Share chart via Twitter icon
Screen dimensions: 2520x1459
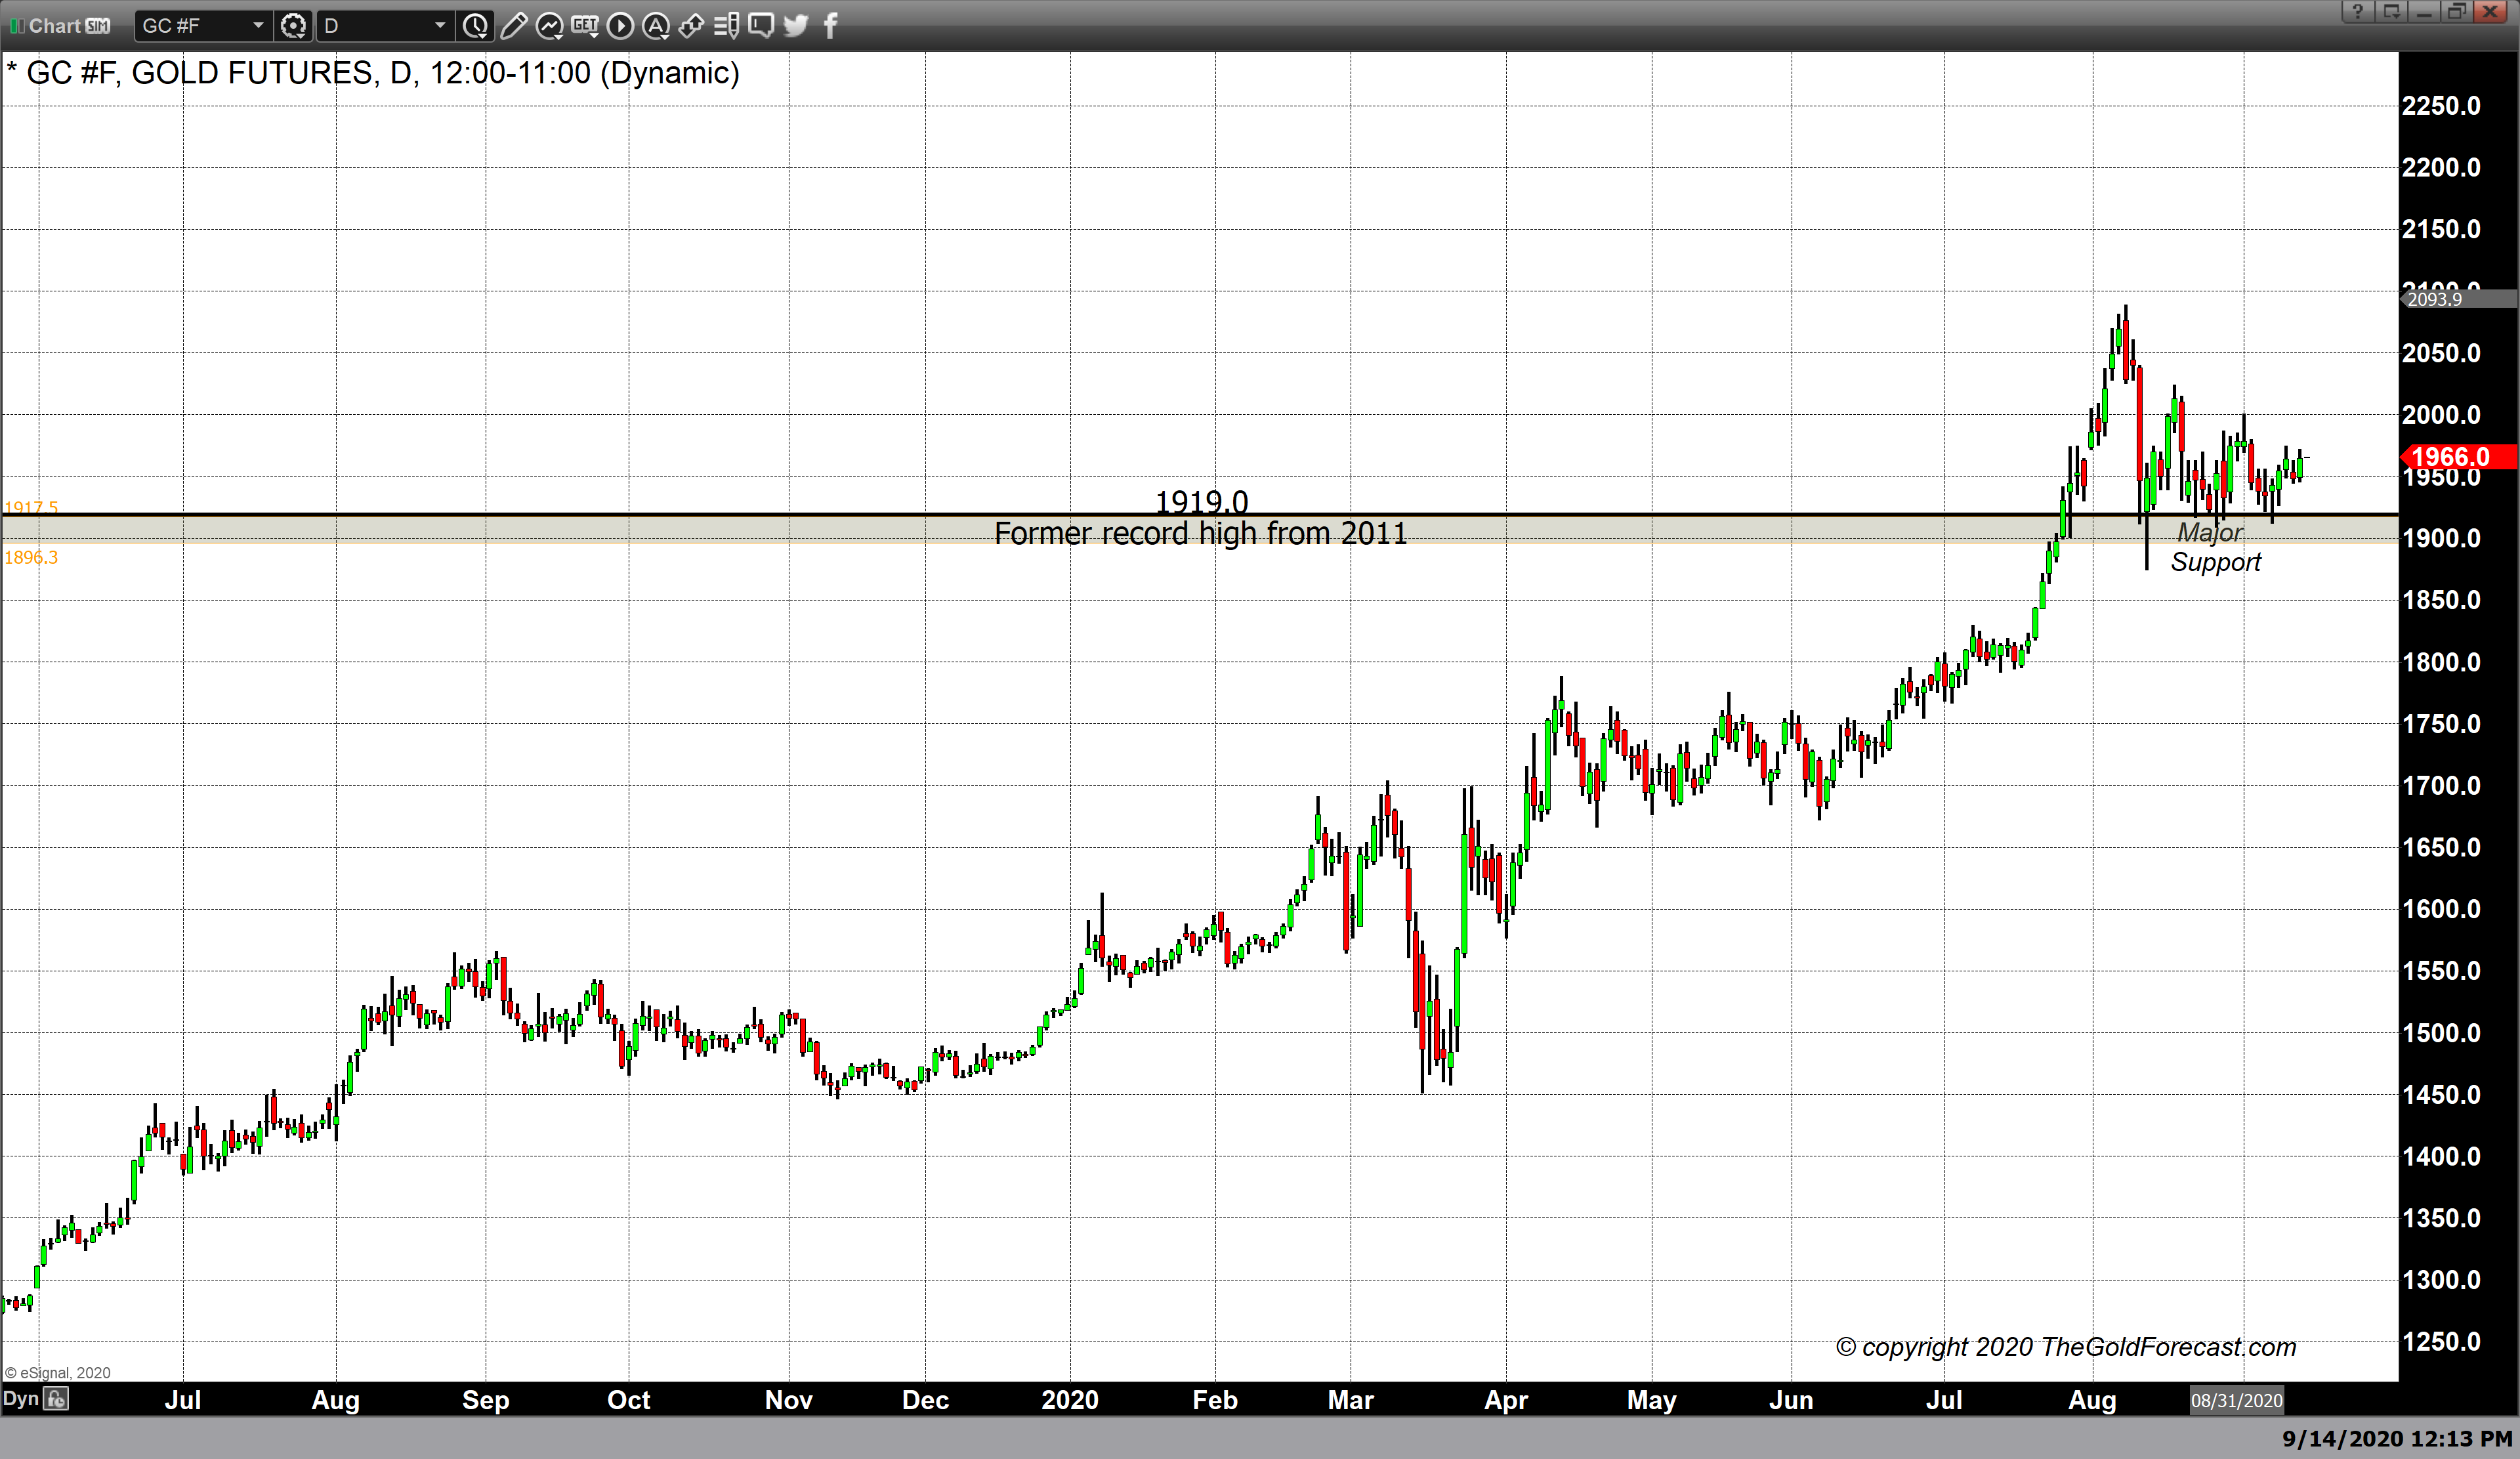tap(796, 26)
